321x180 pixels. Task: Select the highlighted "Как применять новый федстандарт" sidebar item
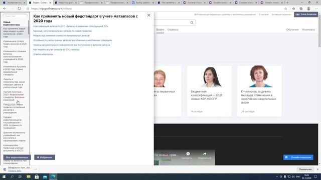[15, 32]
